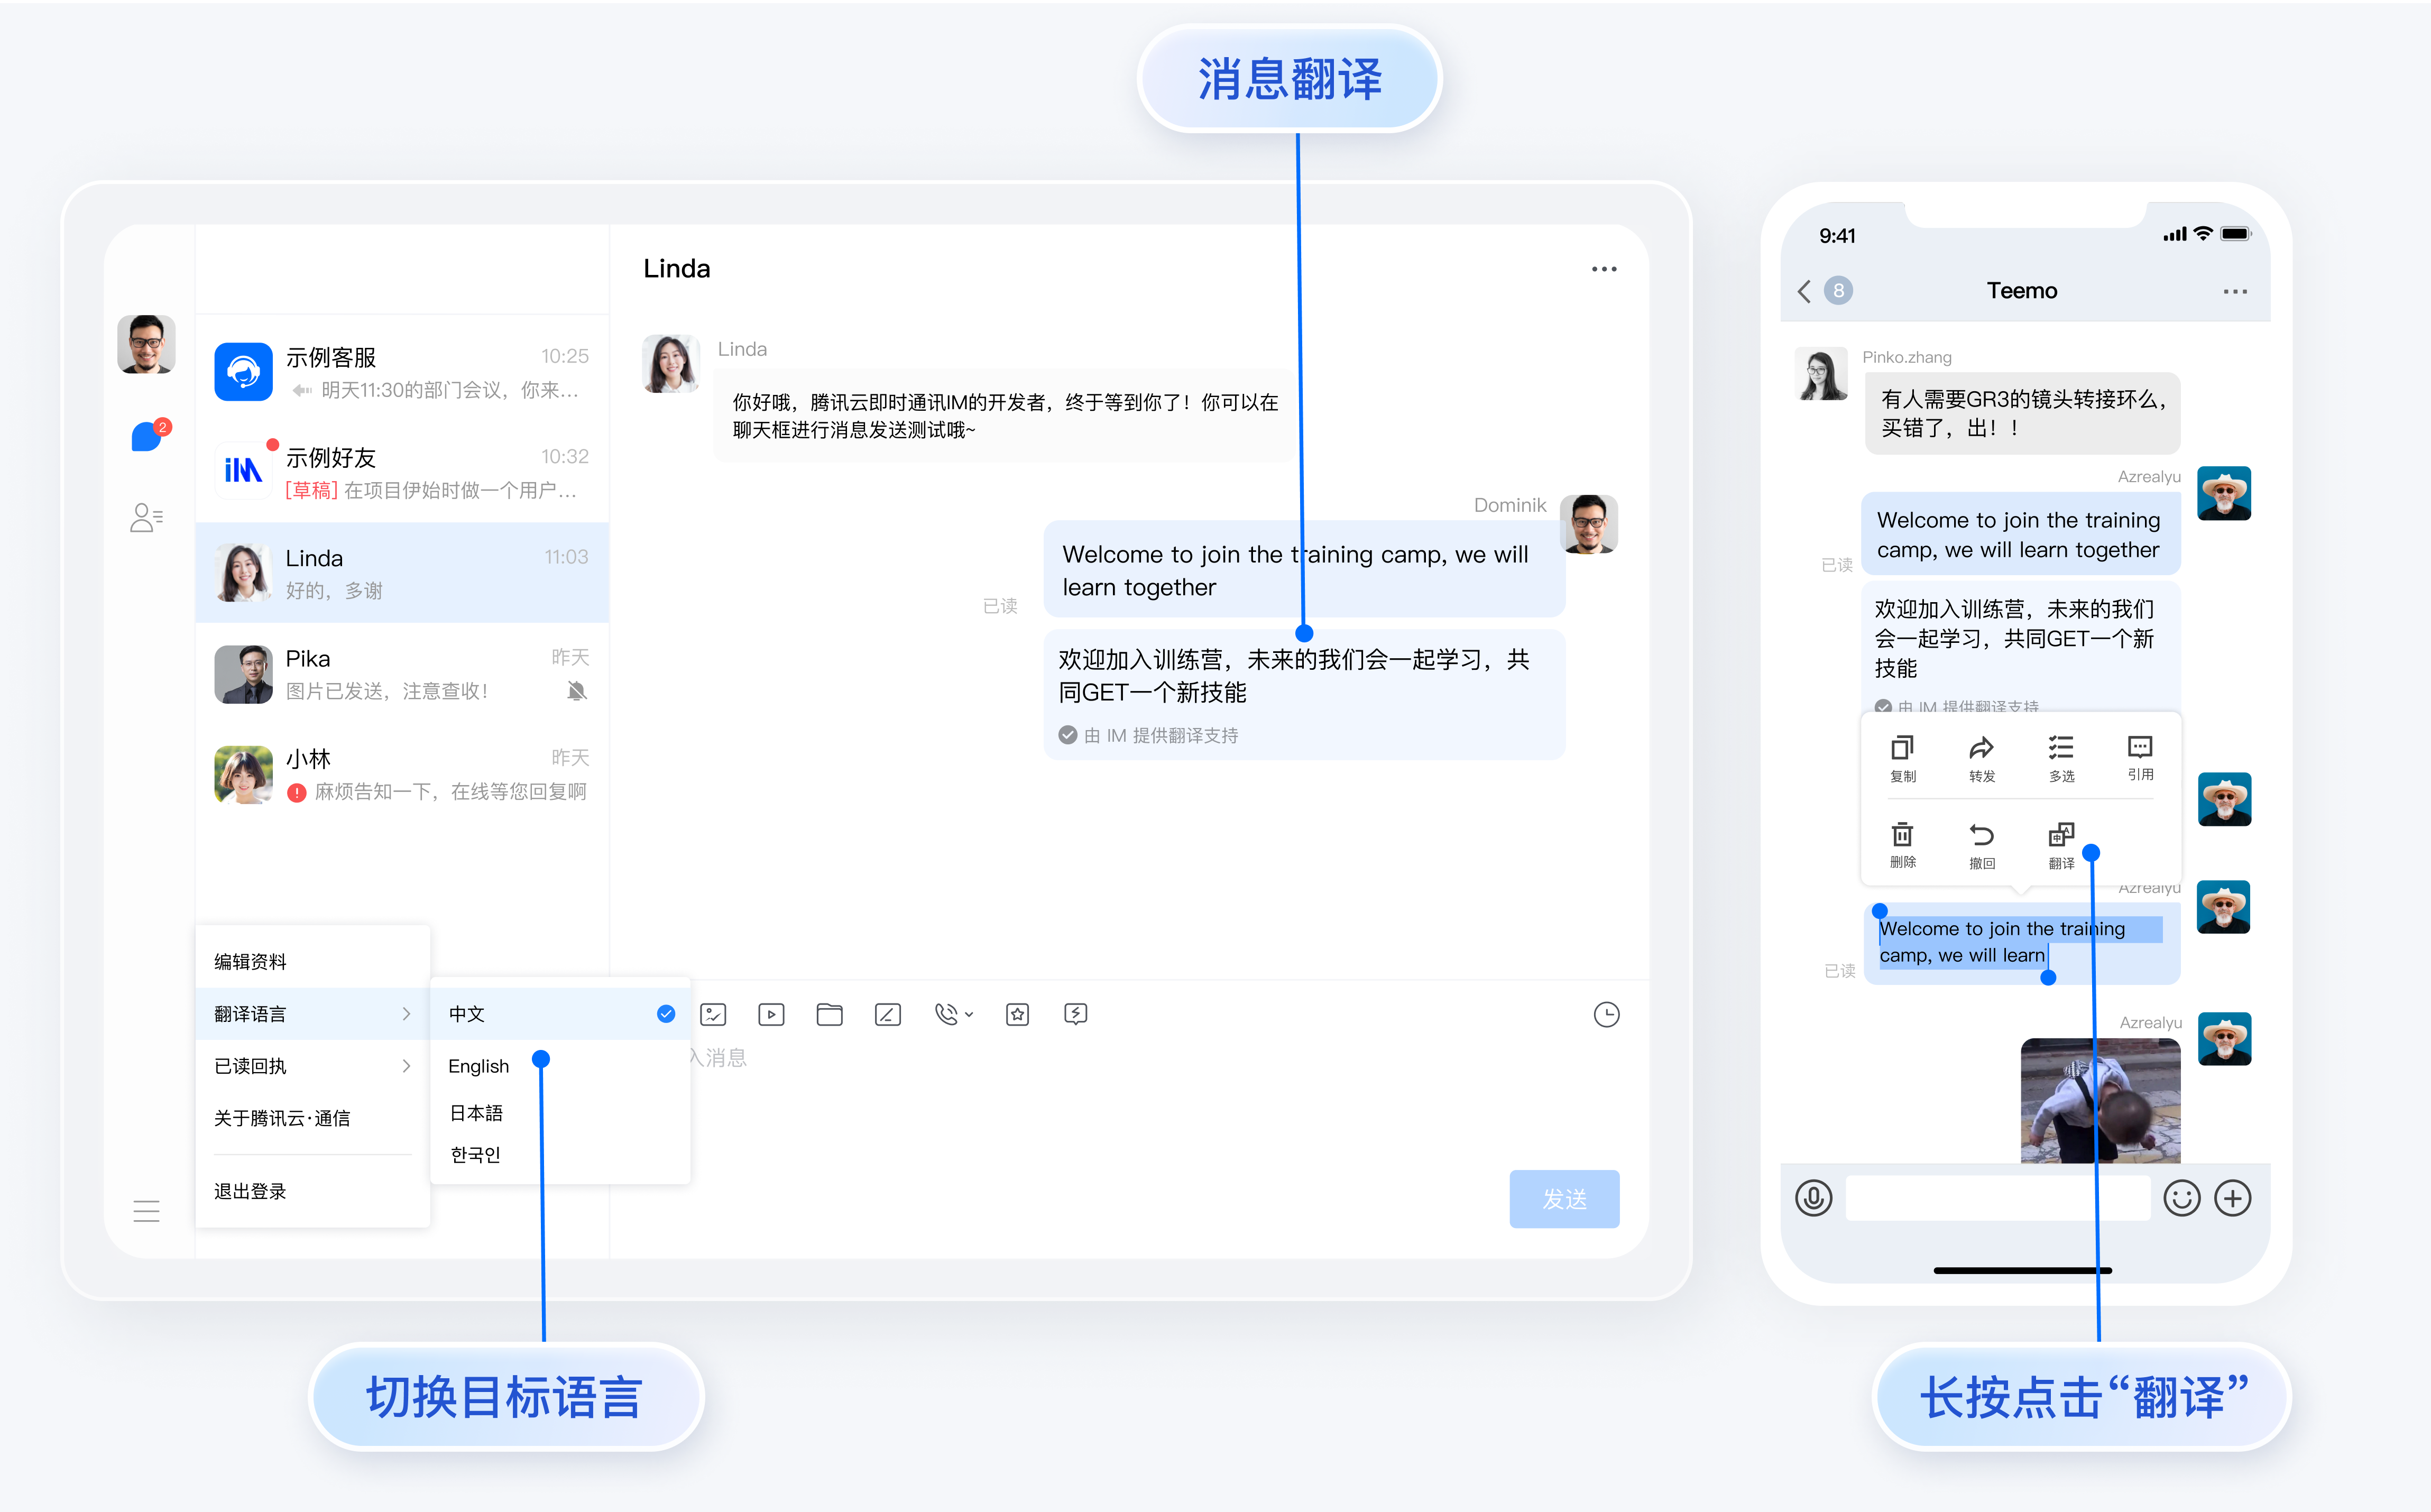Click 退出登录 menu entry

tap(251, 1191)
